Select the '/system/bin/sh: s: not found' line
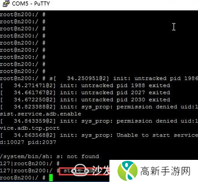The height and width of the screenshot is (182, 198). (x=50, y=156)
